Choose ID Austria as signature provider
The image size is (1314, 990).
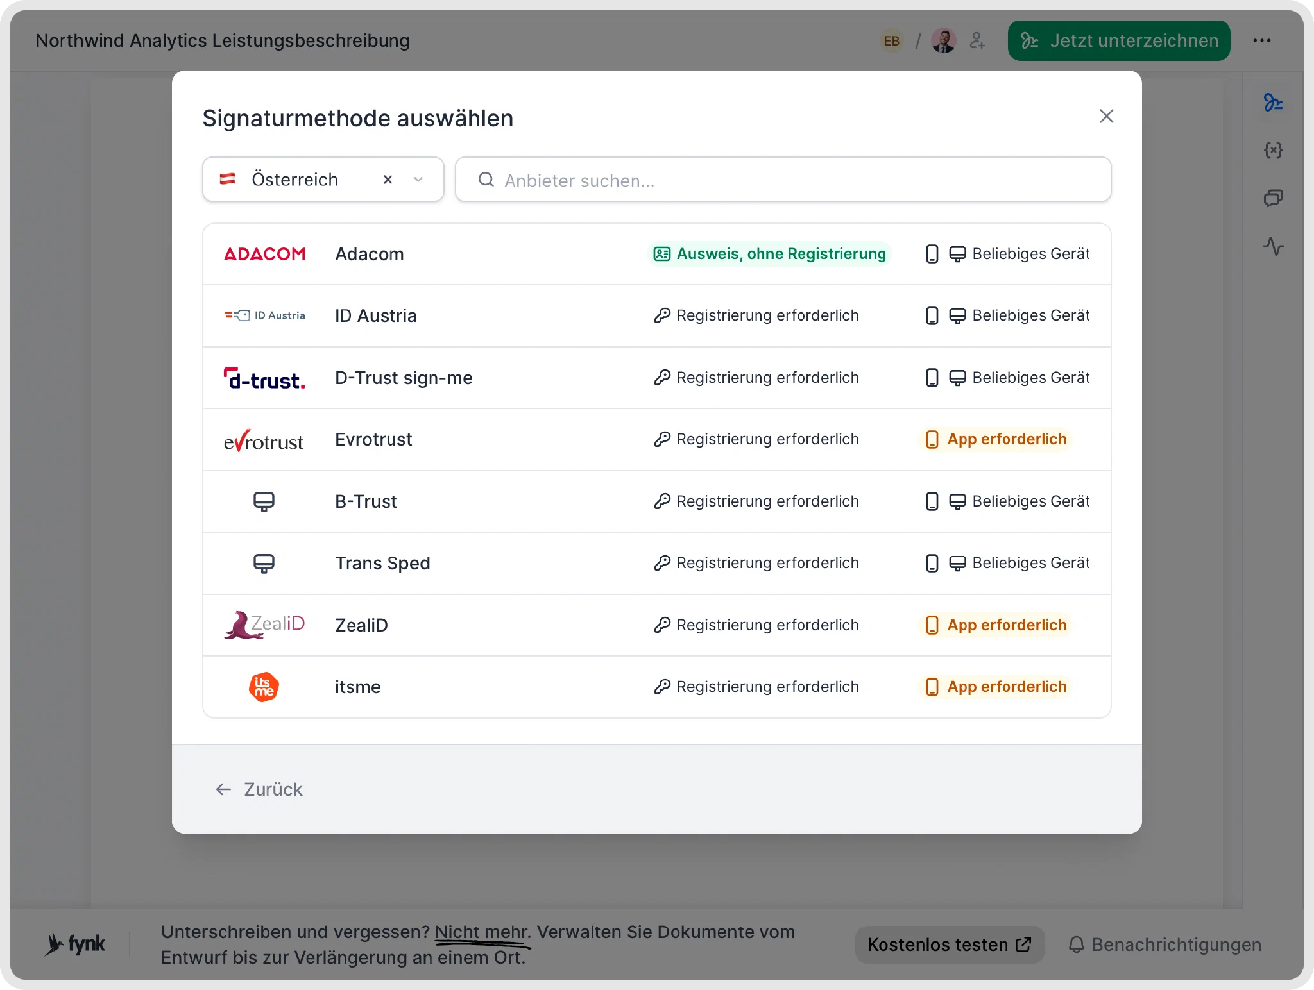point(657,315)
